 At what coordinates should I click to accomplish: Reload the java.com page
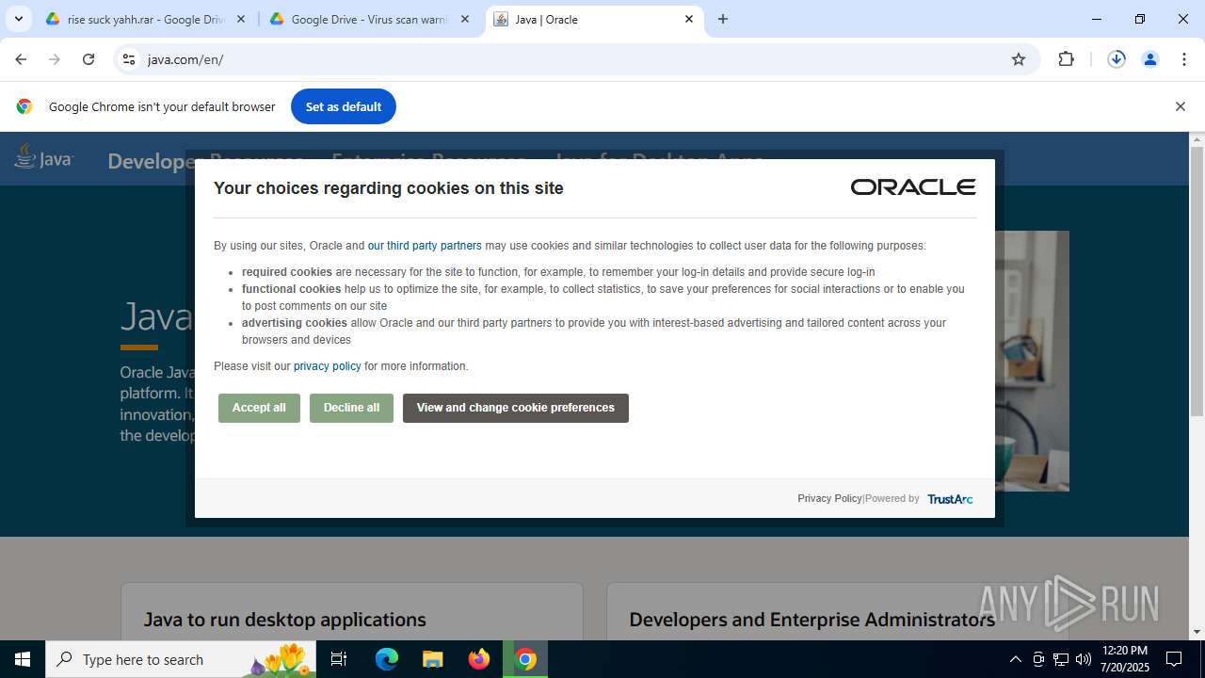[x=88, y=59]
